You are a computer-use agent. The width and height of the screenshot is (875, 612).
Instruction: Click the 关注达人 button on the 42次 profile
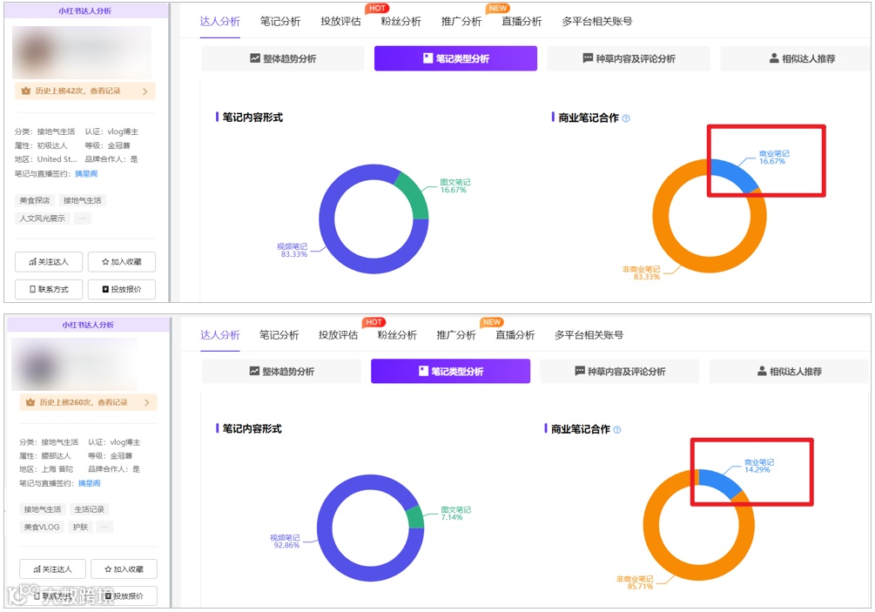coord(49,262)
